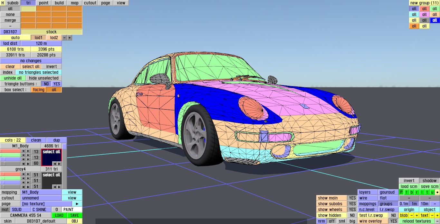Click the lod dist 120 m value
The image size is (440, 224).
click(41, 43)
